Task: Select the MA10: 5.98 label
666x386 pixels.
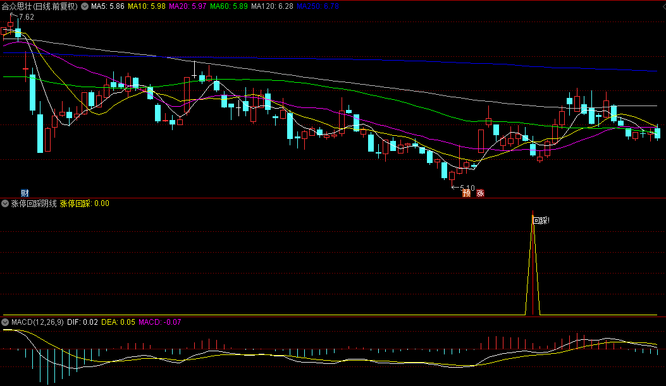Action: click(x=147, y=6)
